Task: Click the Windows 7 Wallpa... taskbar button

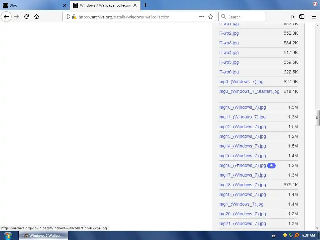Action: (x=43, y=236)
